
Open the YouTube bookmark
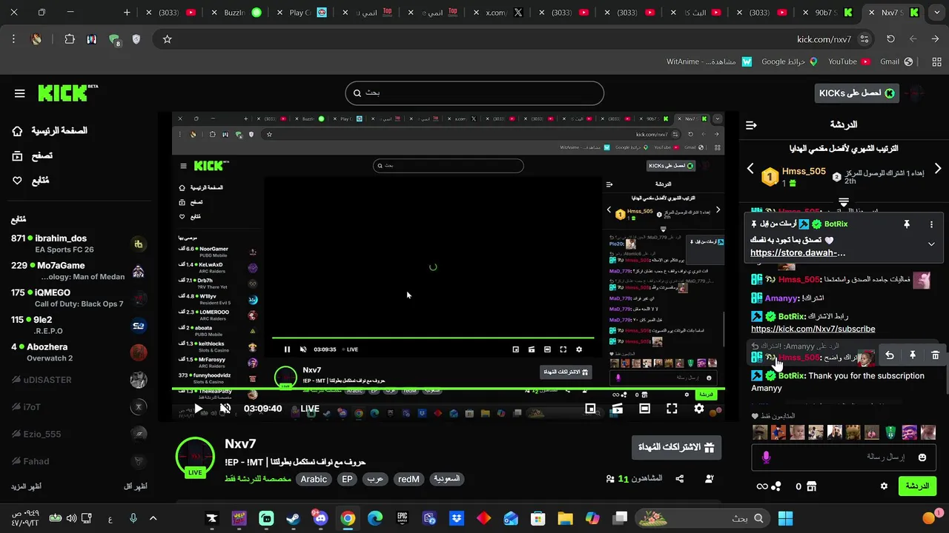coord(848,61)
